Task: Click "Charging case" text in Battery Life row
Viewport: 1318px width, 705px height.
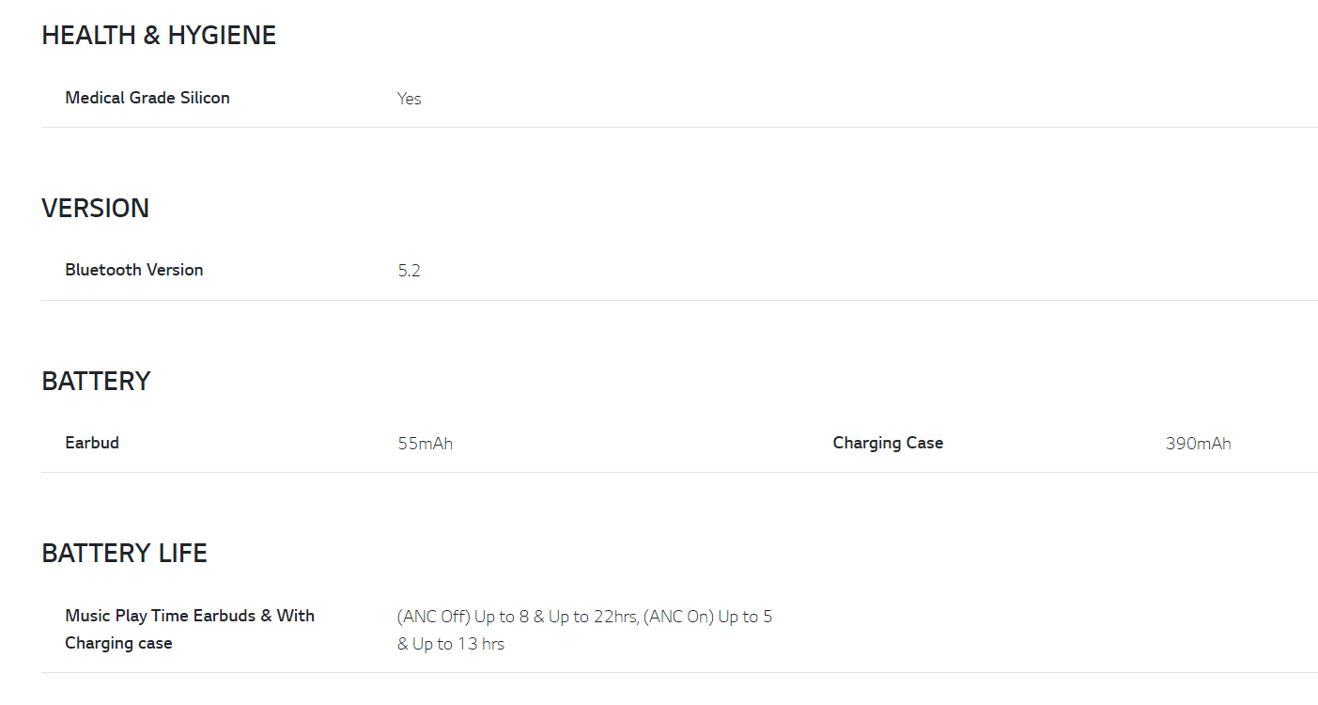Action: (x=118, y=643)
